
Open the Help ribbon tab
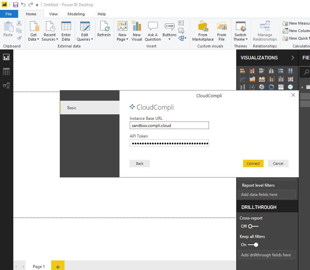point(102,14)
